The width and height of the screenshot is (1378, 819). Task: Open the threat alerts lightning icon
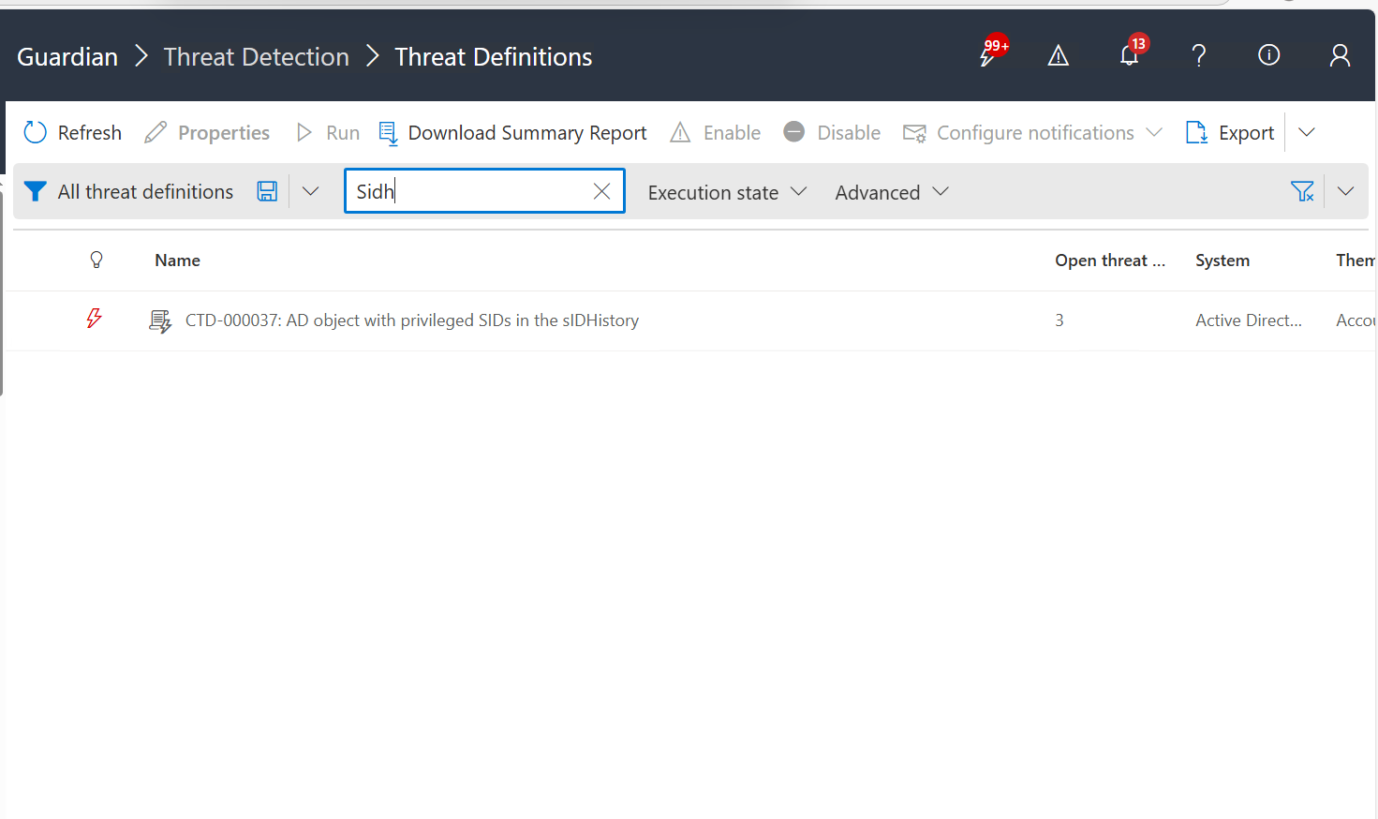point(989,56)
